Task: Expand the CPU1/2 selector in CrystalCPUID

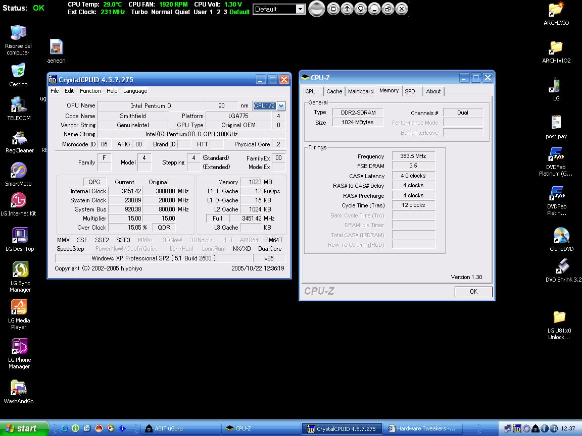Action: tap(281, 106)
